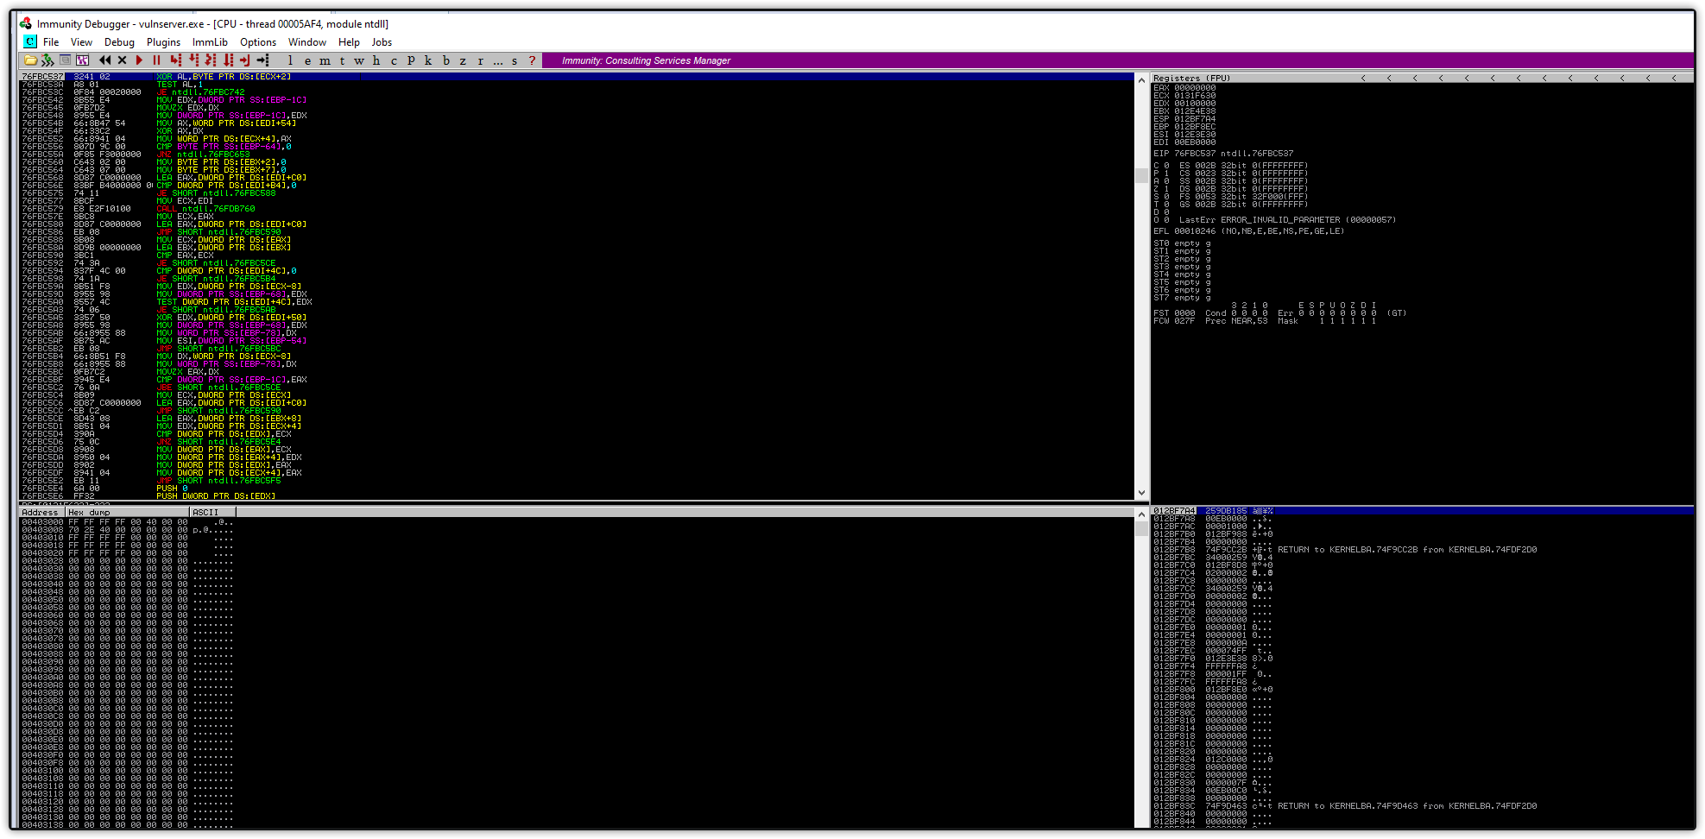This screenshot has height=839, width=1705.
Task: Select the LastErr ERROR_INVALID_PARAMETER line
Action: [x=1287, y=220]
